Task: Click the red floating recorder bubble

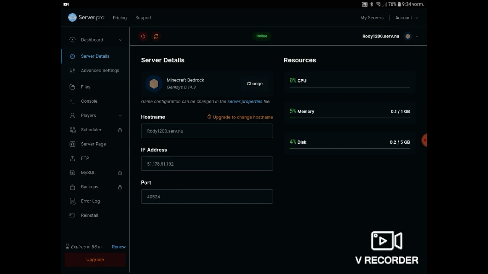Action: [x=424, y=140]
